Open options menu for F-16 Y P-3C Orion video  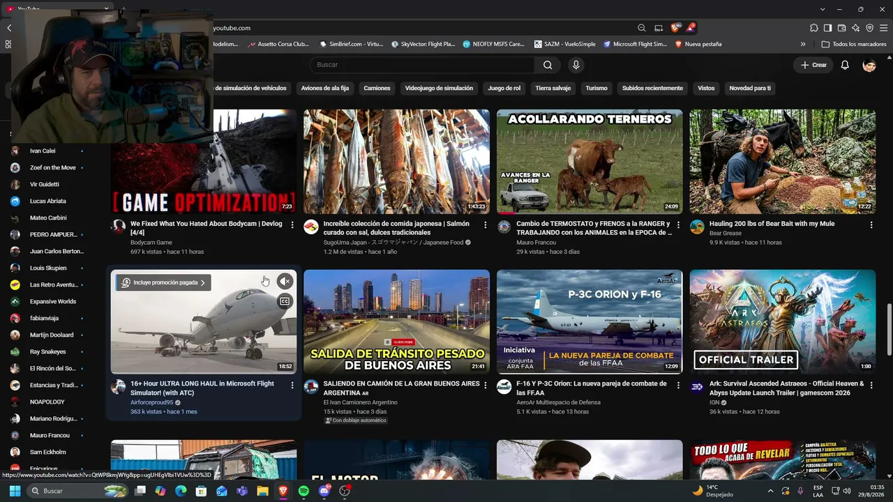(x=678, y=385)
